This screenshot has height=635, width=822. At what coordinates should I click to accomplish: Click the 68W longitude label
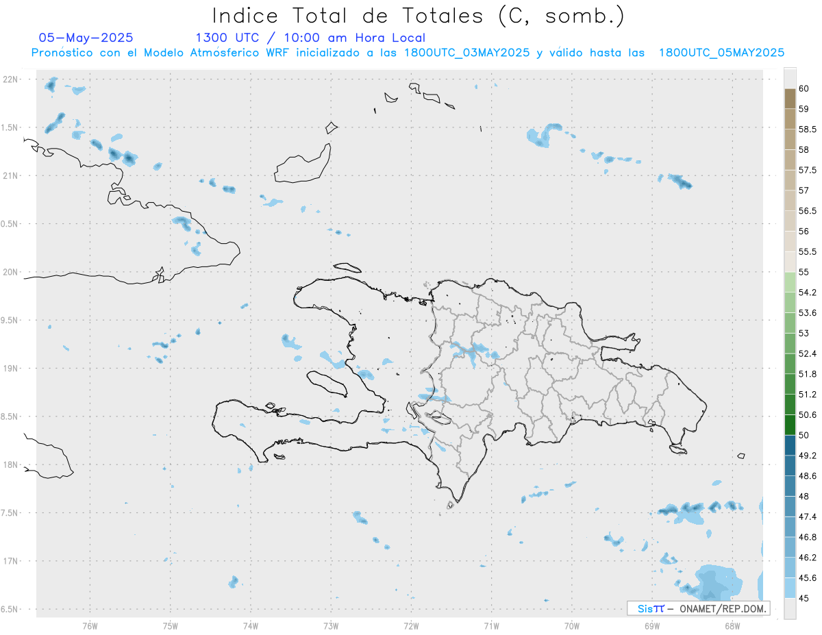732,625
